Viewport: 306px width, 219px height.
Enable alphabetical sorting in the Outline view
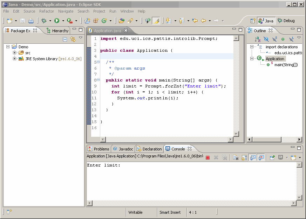258,39
